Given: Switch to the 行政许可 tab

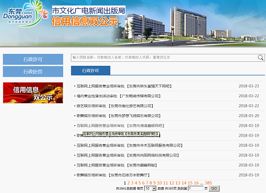Looking at the screenshot, I should (x=91, y=70).
